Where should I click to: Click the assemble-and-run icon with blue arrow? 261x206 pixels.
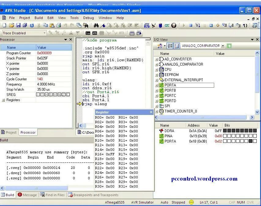(139, 33)
